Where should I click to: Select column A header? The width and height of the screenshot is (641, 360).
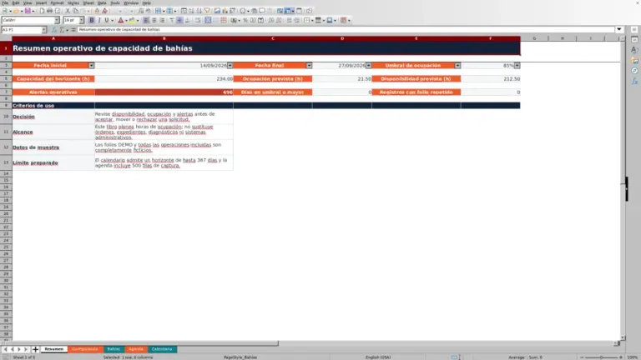click(x=53, y=38)
